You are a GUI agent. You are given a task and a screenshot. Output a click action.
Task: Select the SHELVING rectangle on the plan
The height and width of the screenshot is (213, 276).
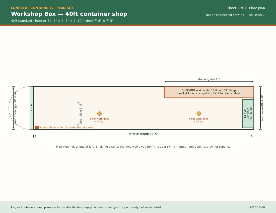(209, 92)
